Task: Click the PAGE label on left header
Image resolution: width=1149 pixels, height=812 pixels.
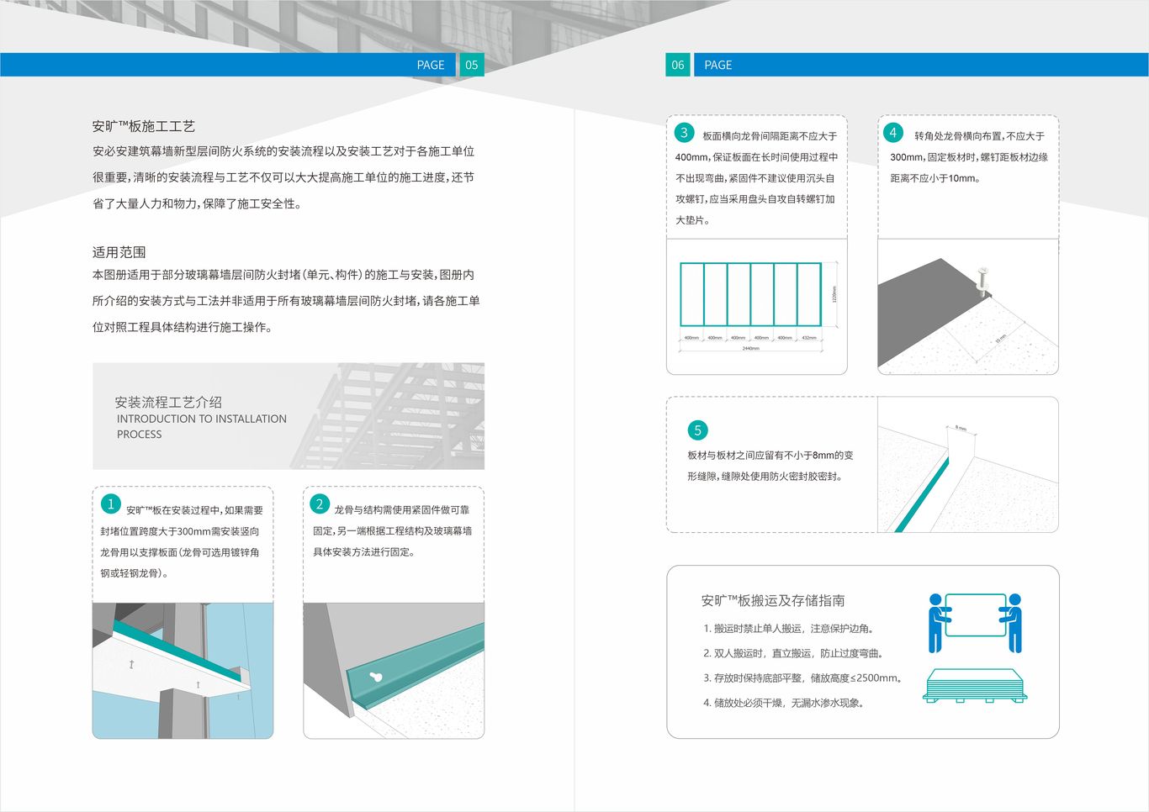Action: click(x=431, y=65)
